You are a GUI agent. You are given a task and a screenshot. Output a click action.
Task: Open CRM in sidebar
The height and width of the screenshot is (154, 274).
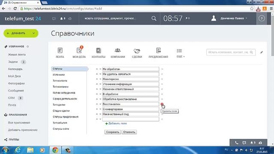(12, 98)
